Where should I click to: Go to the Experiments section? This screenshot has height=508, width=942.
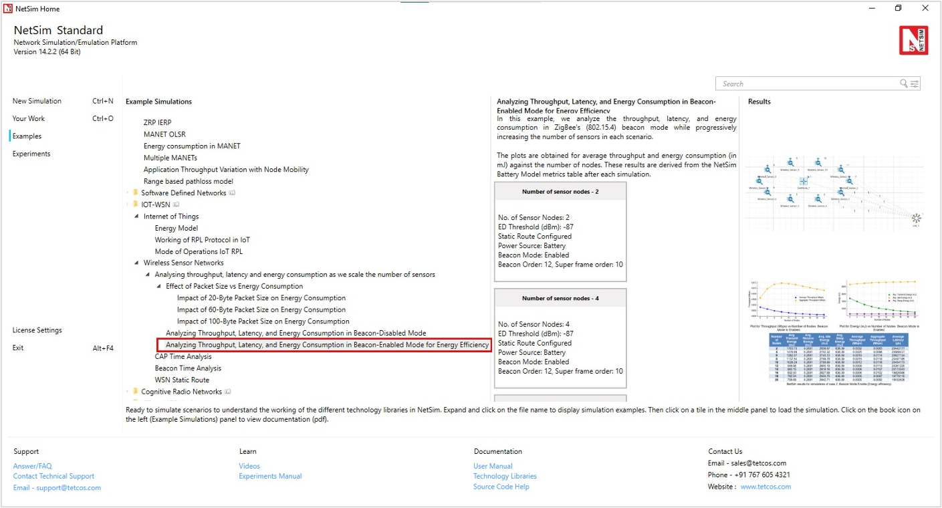click(x=31, y=154)
